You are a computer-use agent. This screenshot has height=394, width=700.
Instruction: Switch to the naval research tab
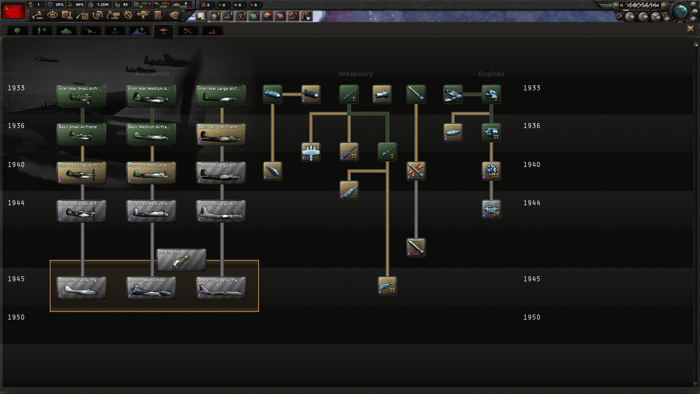tap(115, 31)
